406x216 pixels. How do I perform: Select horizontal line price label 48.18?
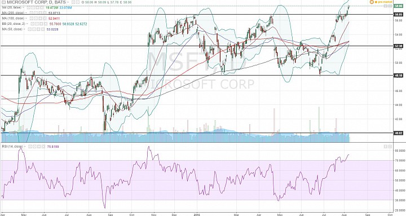[x=398, y=76]
